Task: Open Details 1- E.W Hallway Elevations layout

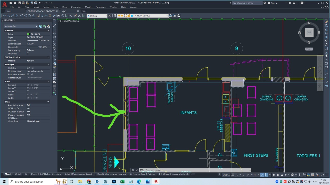Action: (46, 174)
